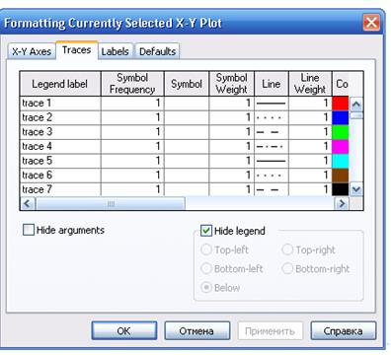This screenshot has height=355, width=391.
Task: Click the Отмена button
Action: click(196, 330)
